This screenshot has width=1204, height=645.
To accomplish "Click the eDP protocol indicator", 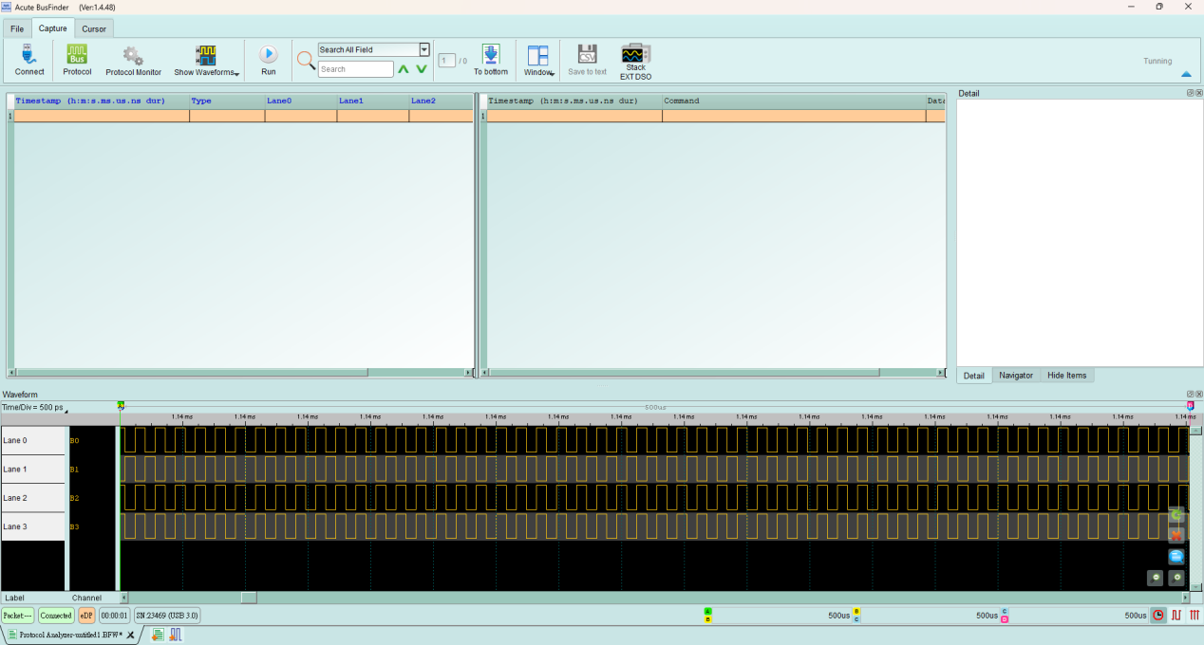I will coord(86,616).
